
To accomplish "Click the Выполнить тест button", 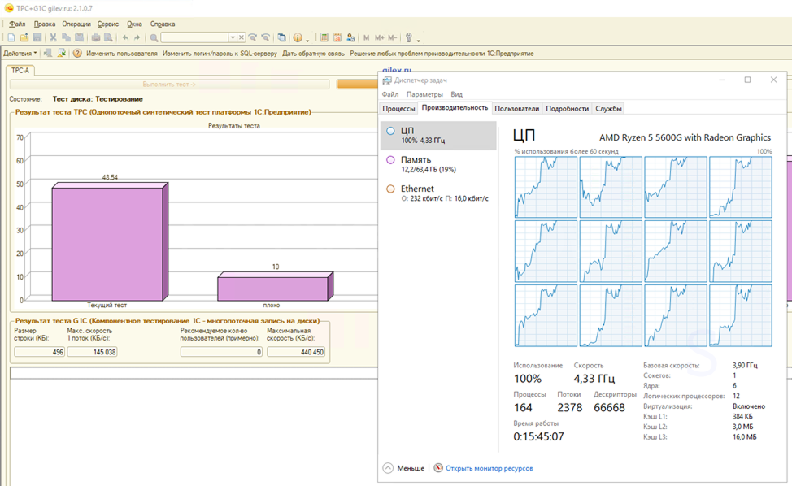I will [x=169, y=85].
